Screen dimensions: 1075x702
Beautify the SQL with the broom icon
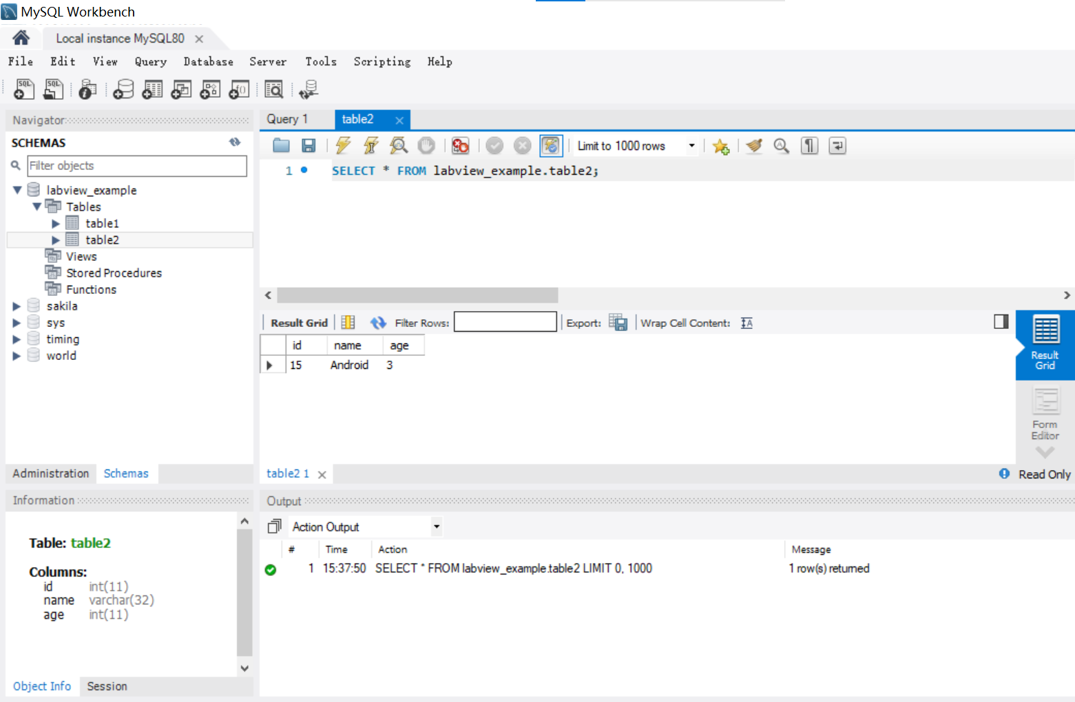click(753, 145)
